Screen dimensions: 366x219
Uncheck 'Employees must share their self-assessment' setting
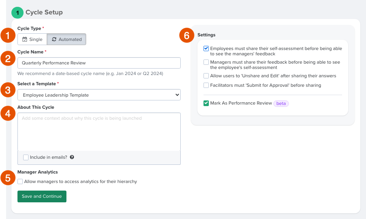point(206,48)
